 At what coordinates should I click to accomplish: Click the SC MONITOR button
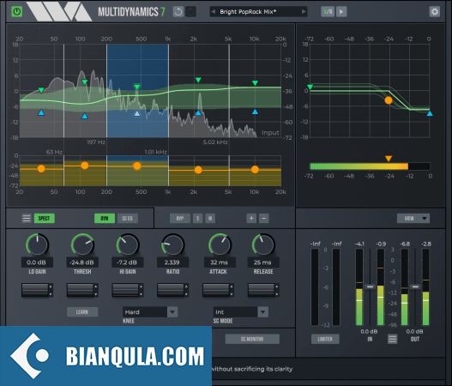[252, 339]
